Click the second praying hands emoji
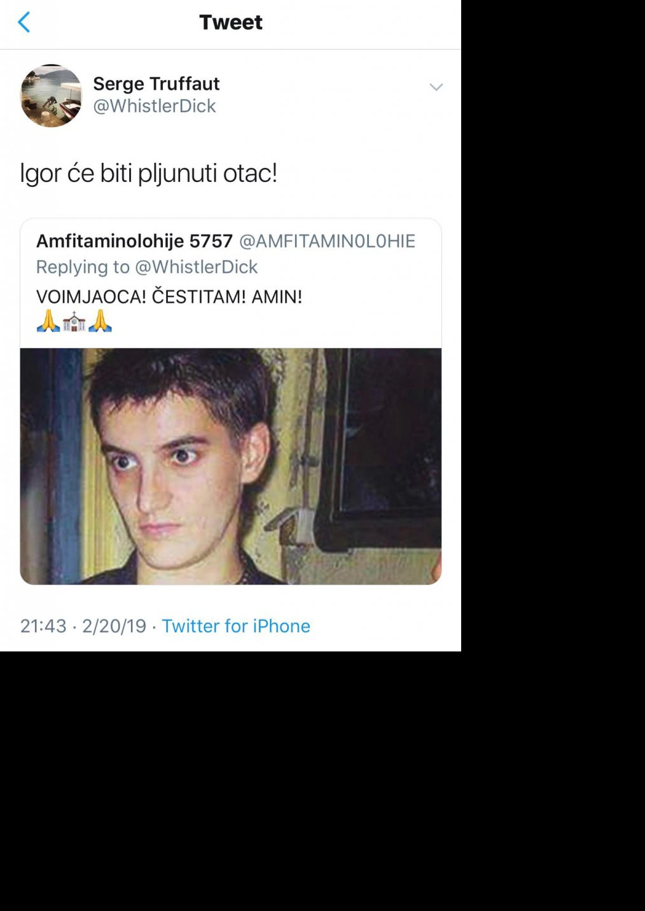The width and height of the screenshot is (645, 911). pos(100,321)
